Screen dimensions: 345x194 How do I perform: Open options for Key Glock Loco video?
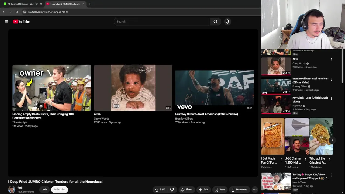click(332, 98)
